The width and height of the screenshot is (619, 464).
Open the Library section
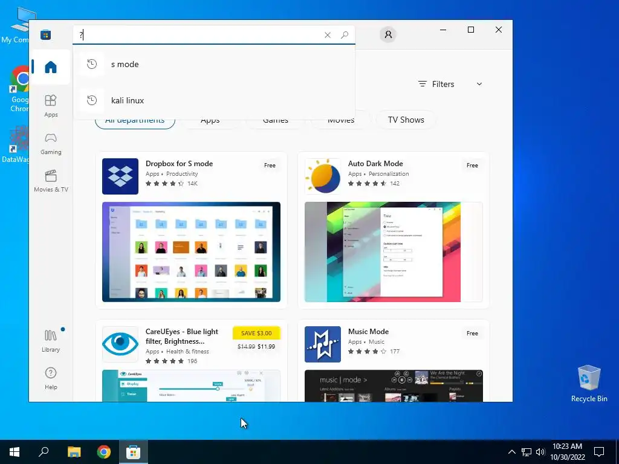(51, 341)
